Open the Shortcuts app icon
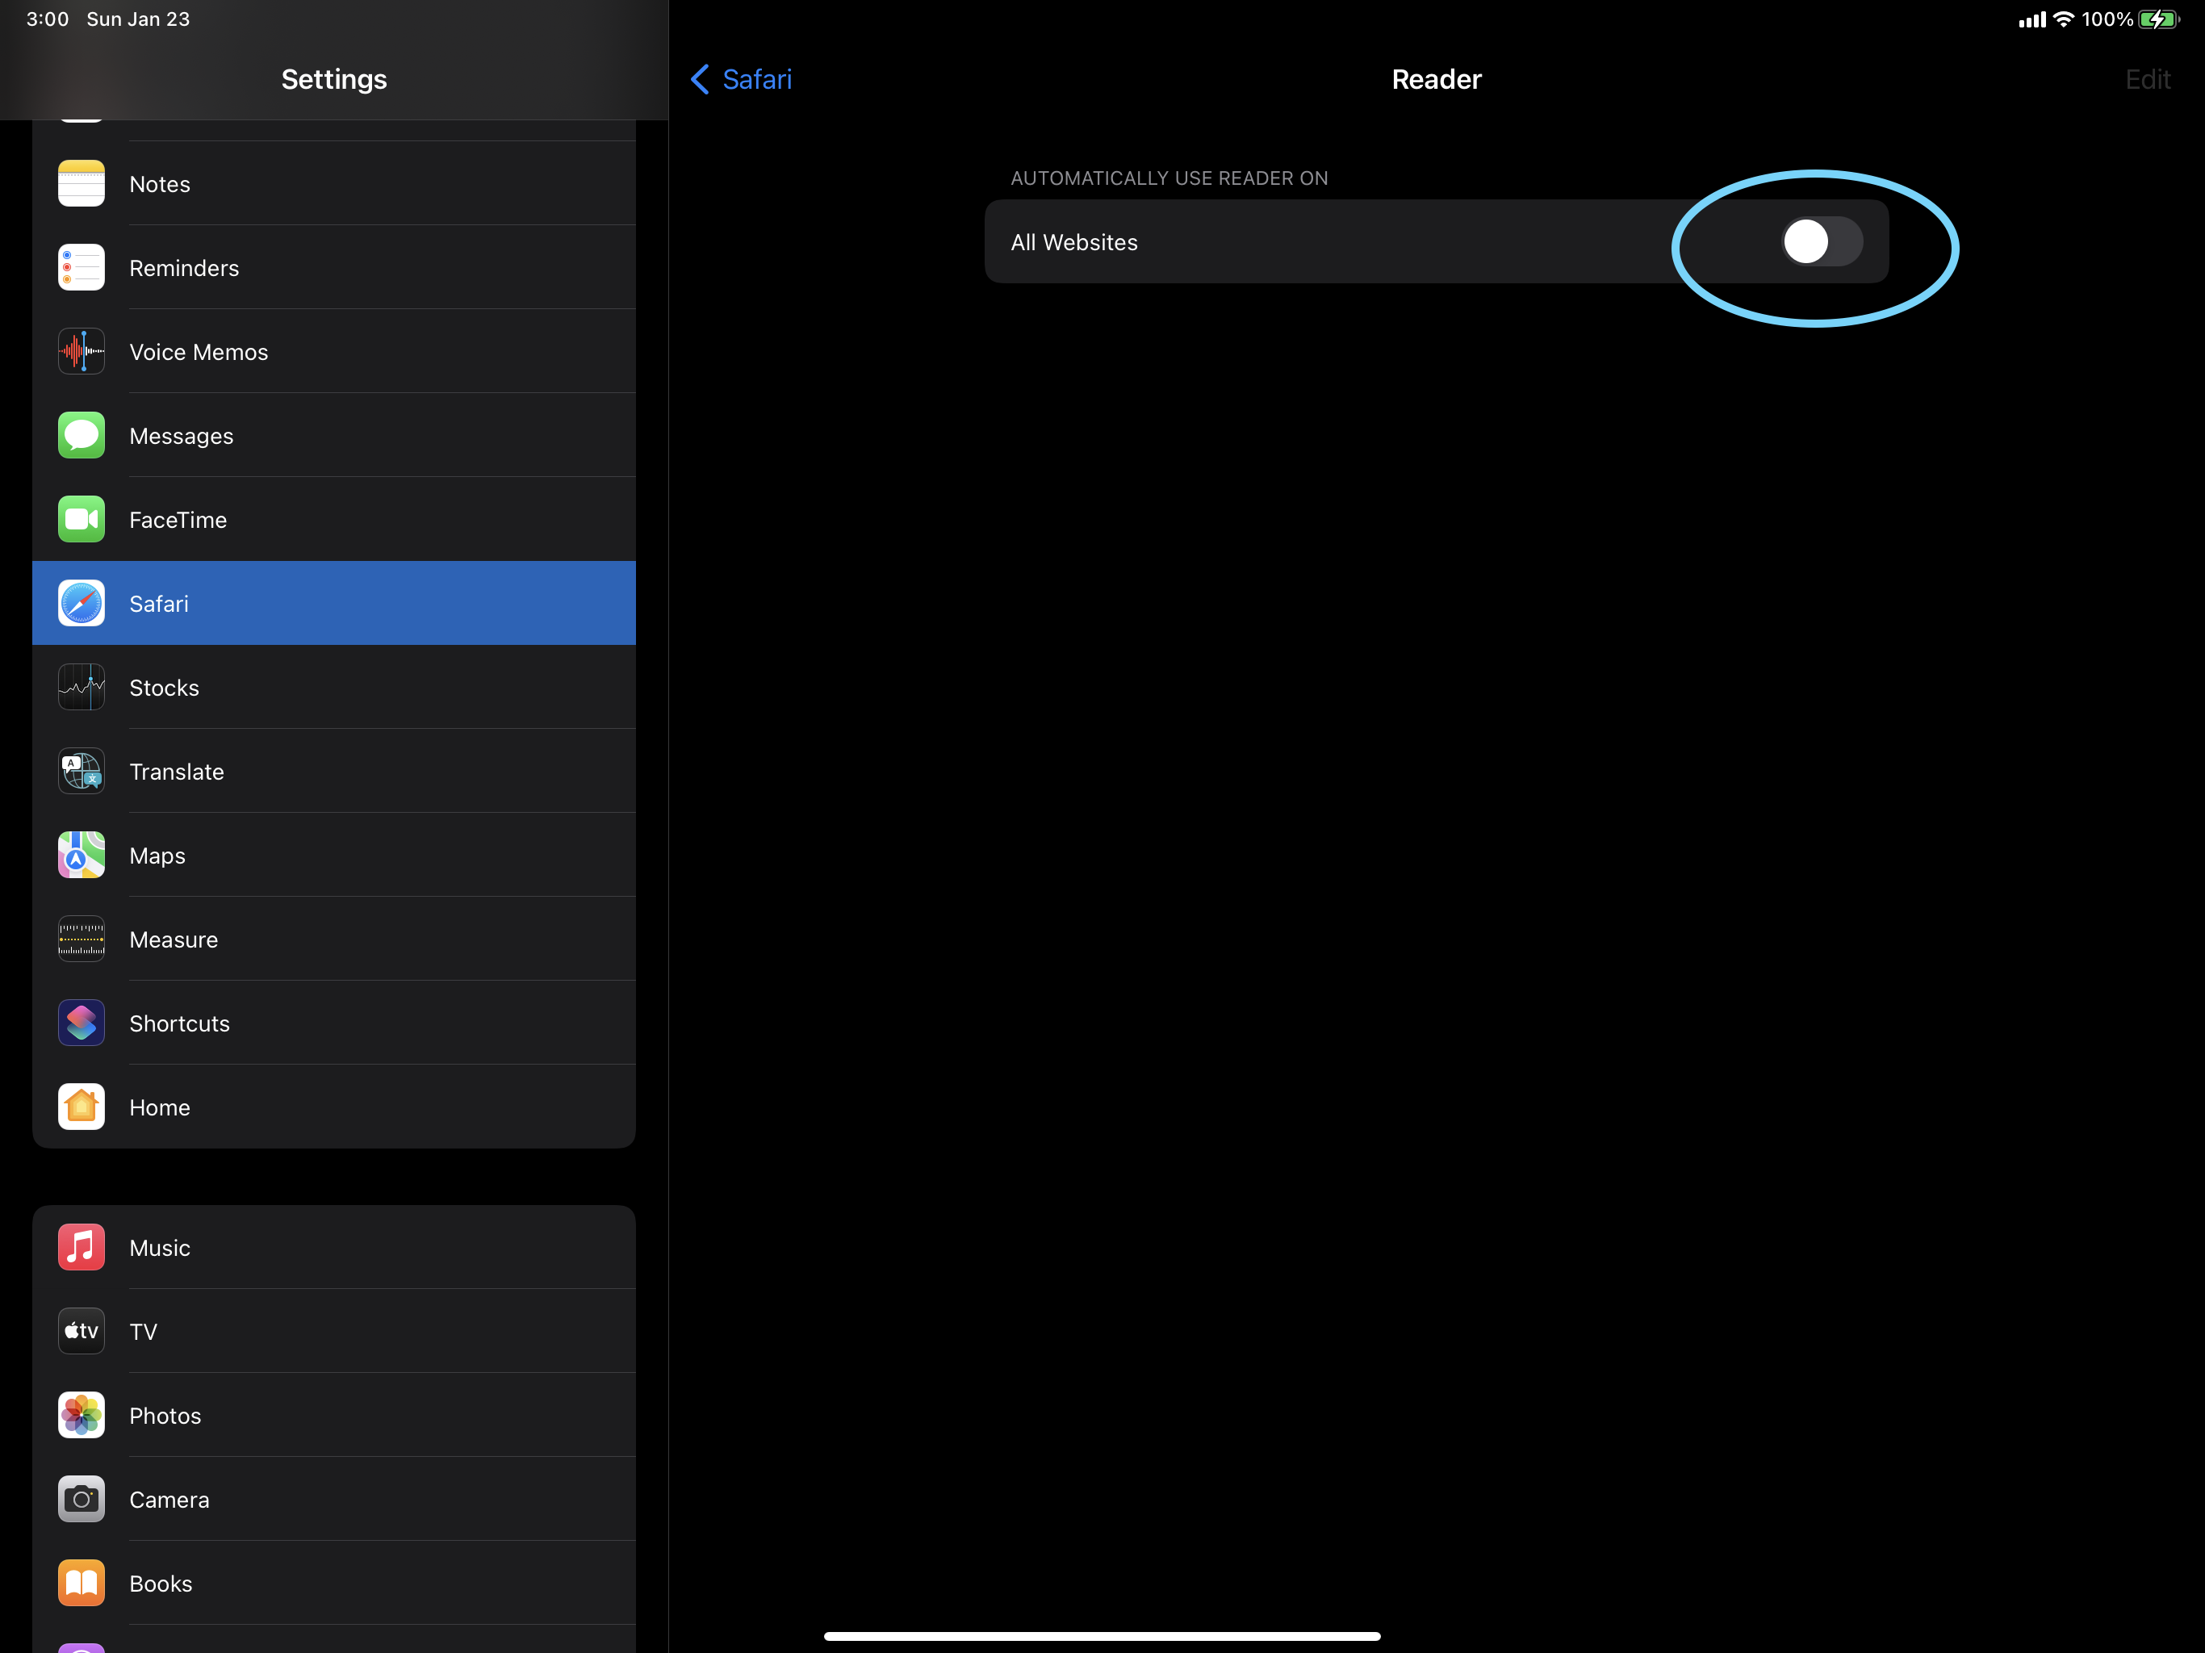The width and height of the screenshot is (2205, 1653). pyautogui.click(x=81, y=1023)
